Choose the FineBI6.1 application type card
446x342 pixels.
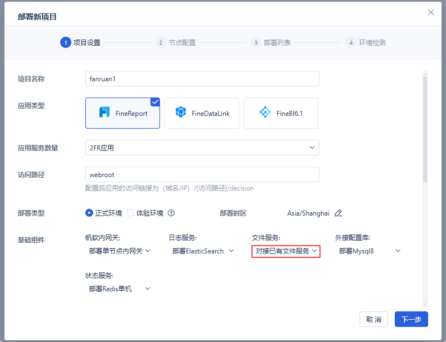(x=281, y=113)
